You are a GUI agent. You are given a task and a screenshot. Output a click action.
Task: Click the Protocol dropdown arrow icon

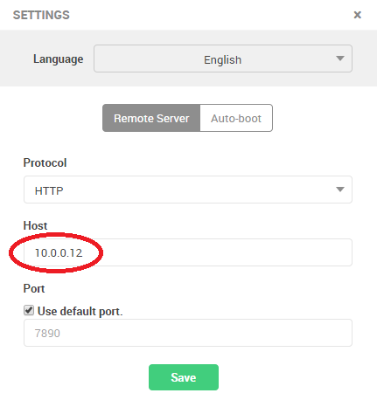[x=340, y=190]
